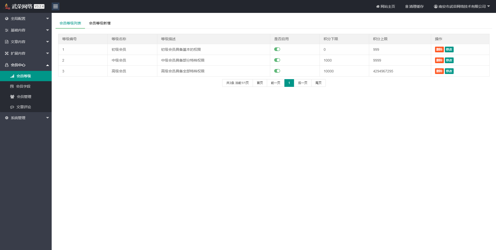Click the 会员管理 users group icon
This screenshot has width=496, height=250.
[12, 97]
